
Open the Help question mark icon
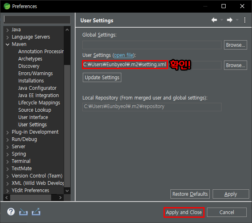[x=11, y=212]
